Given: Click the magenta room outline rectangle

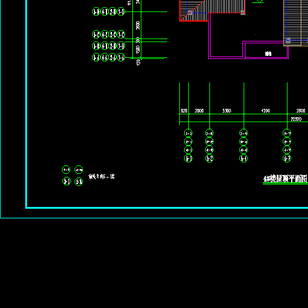Looking at the screenshot, I should coord(266,50).
